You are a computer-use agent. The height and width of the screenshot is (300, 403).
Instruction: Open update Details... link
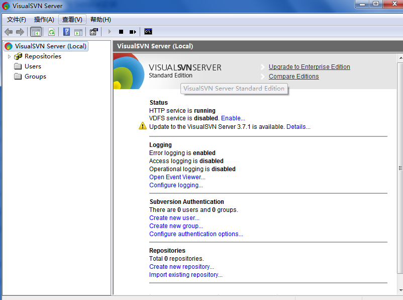[x=298, y=127]
